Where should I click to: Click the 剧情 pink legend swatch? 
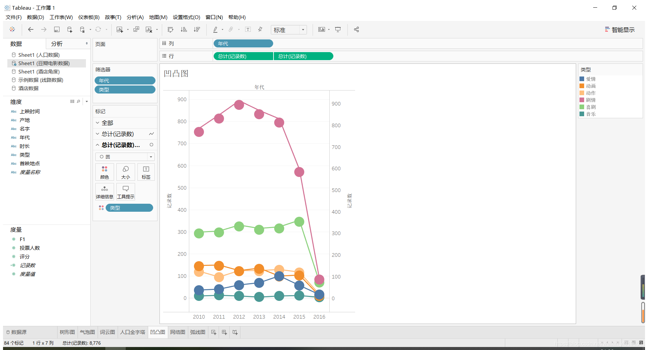(582, 100)
